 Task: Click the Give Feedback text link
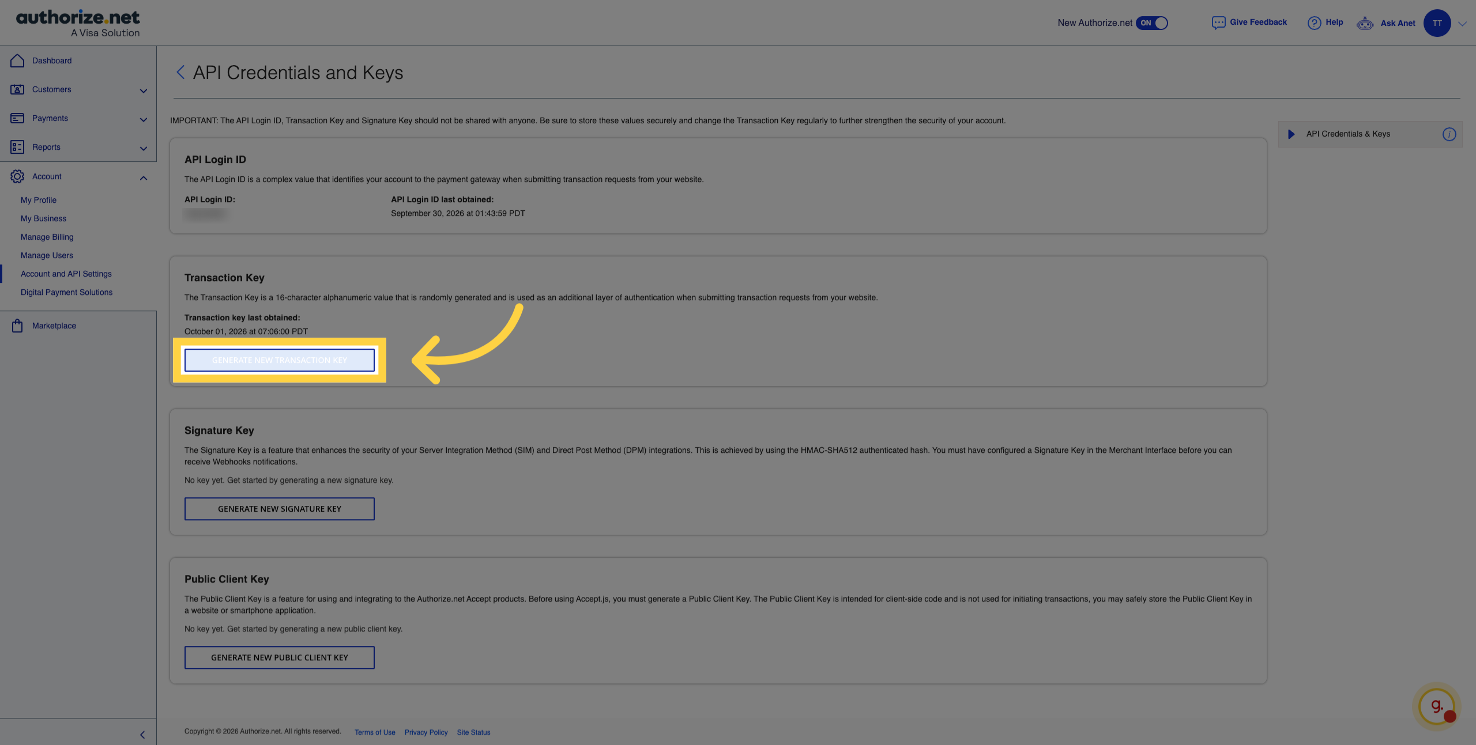coord(1258,22)
